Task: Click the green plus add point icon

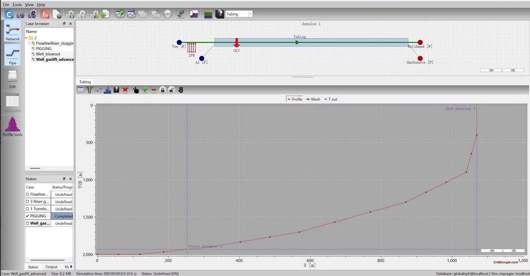Action: tap(145, 90)
